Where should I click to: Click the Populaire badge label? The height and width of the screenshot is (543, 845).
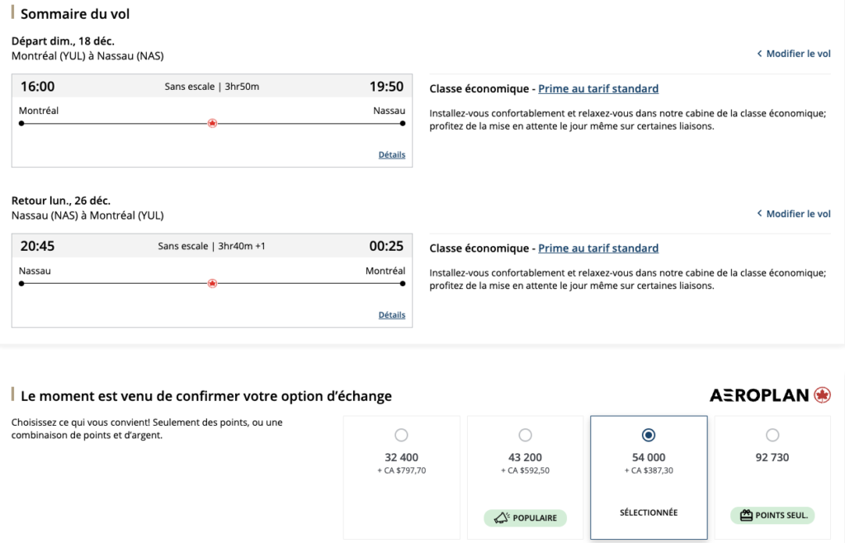[535, 518]
